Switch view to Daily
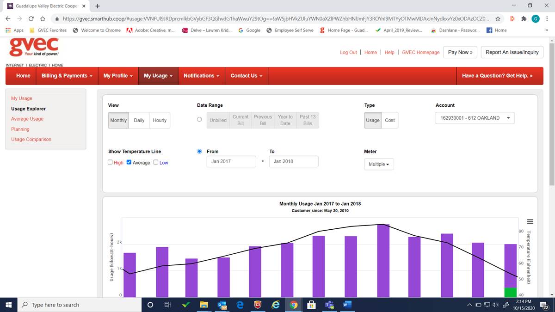555x312 pixels. 139,120
